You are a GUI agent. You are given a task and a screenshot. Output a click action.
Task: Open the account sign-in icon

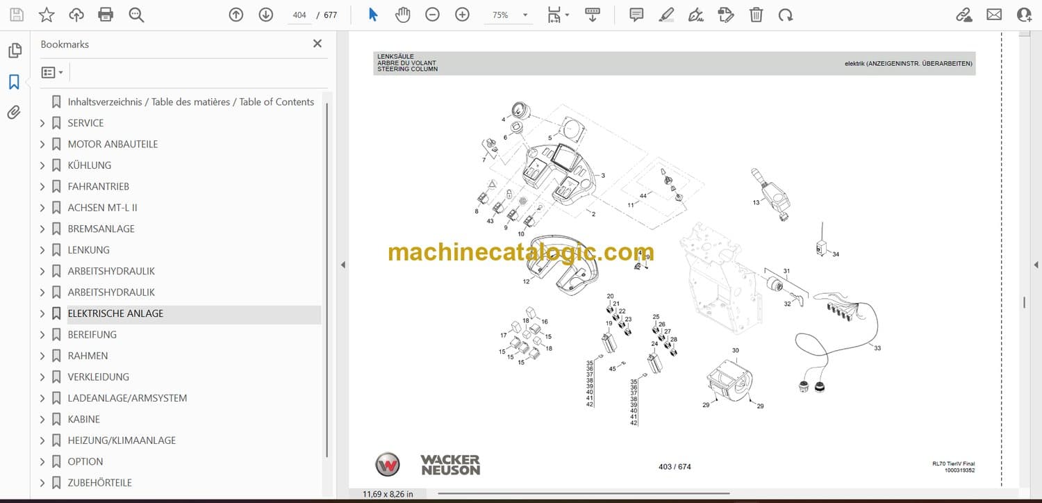(1024, 15)
